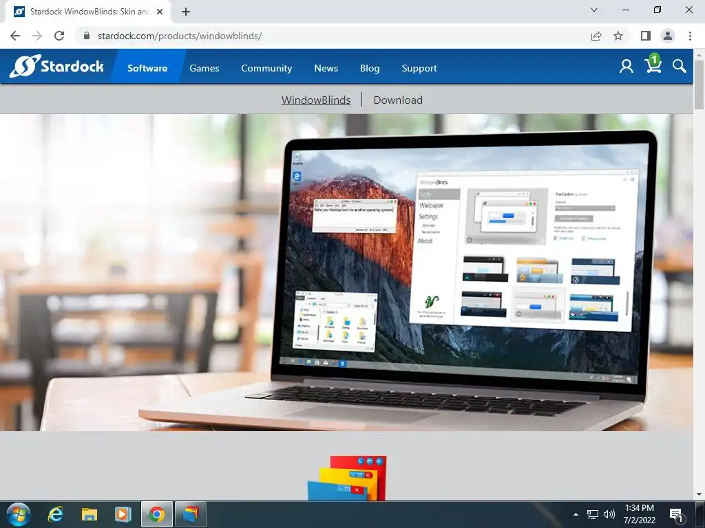705x528 pixels.
Task: Open the Community menu
Action: (266, 68)
